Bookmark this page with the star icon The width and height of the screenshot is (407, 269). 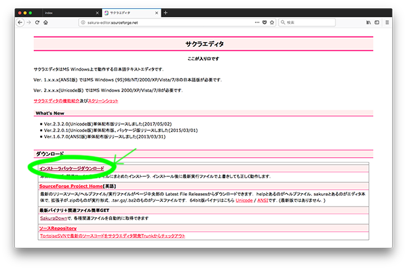click(272, 22)
